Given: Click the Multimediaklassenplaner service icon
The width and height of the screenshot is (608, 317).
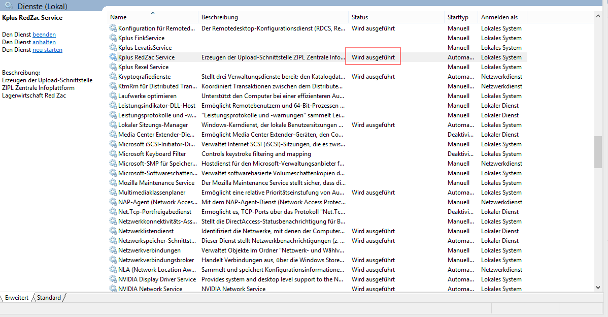Looking at the screenshot, I should (x=113, y=193).
